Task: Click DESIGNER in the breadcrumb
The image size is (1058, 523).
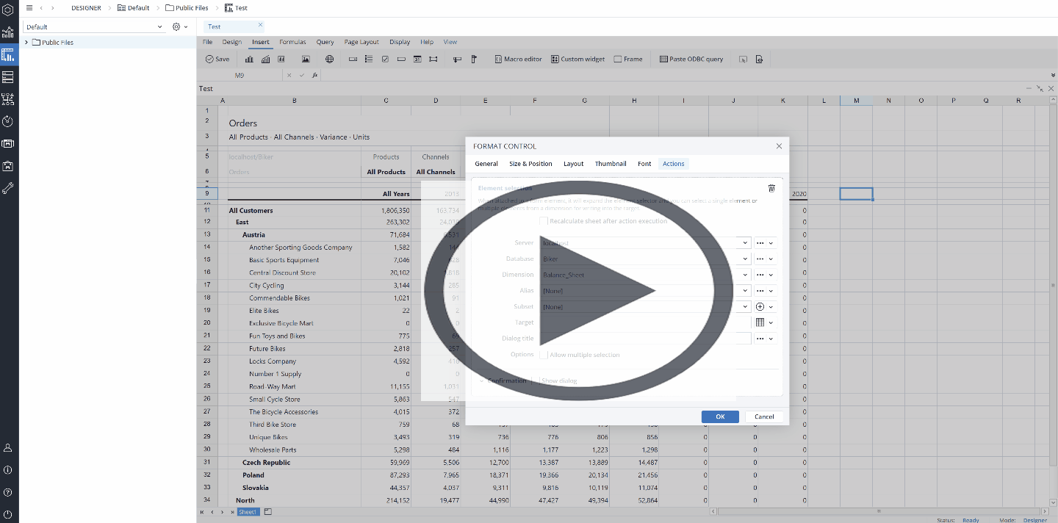Action: pos(87,7)
